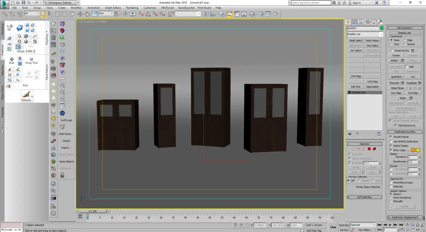Select Vertex sub-object level icon
Viewport: 426px width, 232px height.
[x=353, y=149]
